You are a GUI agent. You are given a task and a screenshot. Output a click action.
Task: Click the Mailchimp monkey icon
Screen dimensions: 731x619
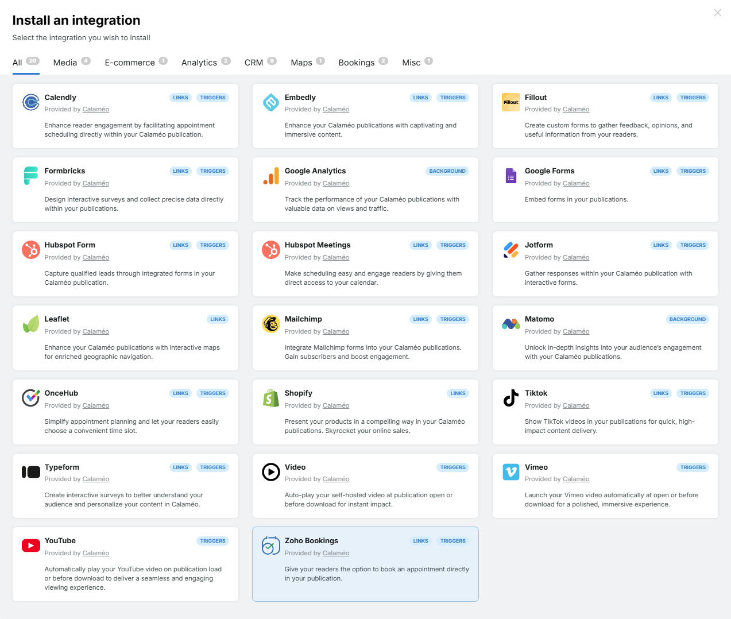click(x=270, y=324)
